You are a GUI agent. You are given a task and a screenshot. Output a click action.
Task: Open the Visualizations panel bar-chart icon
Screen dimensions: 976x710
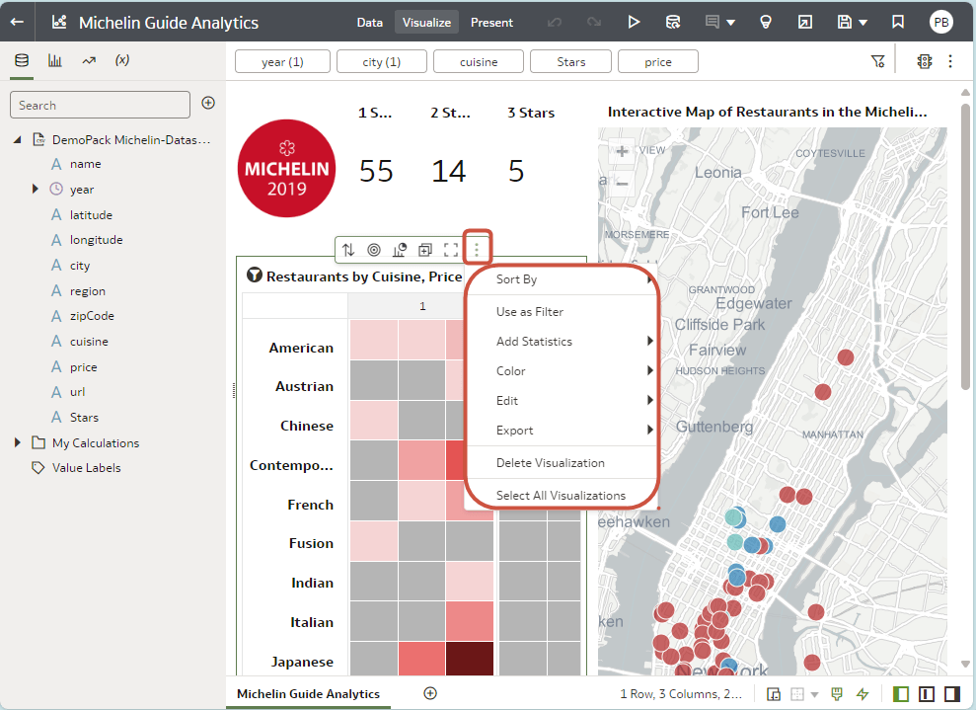55,60
